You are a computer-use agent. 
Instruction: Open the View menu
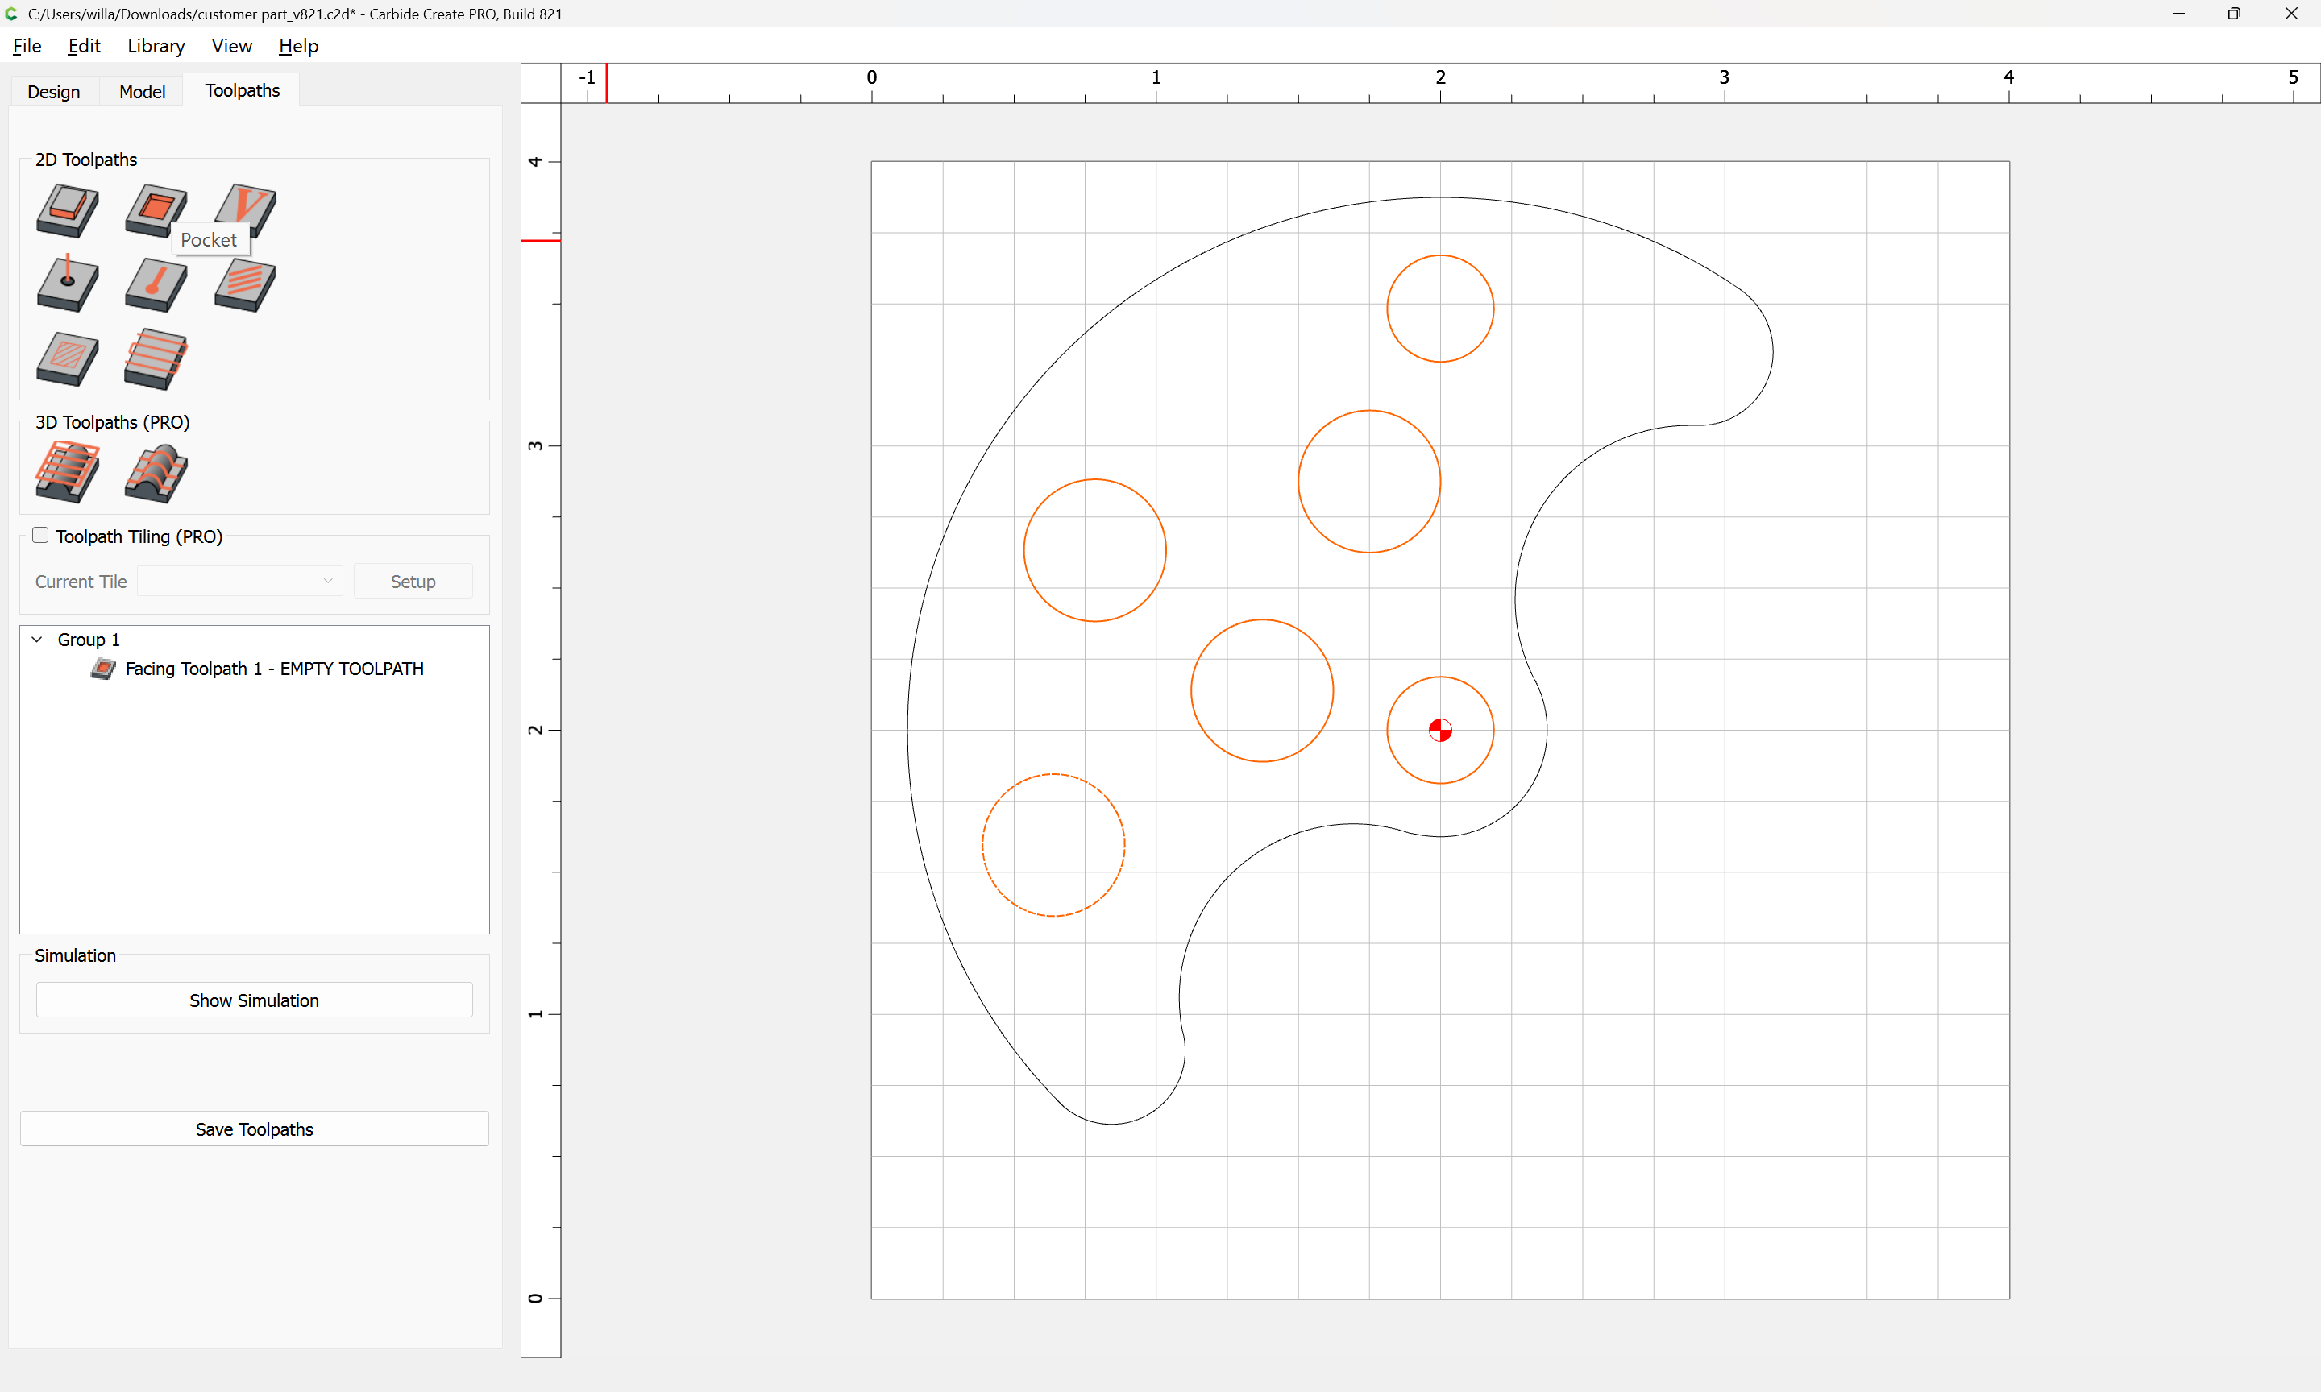(230, 46)
